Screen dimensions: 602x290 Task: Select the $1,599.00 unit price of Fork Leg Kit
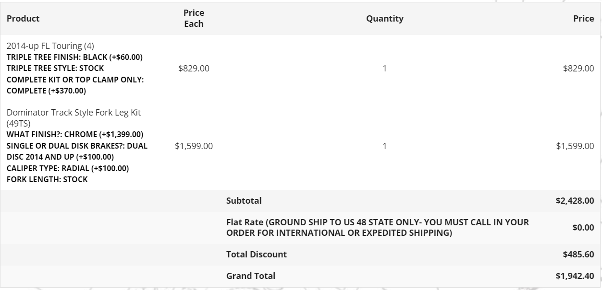[194, 146]
